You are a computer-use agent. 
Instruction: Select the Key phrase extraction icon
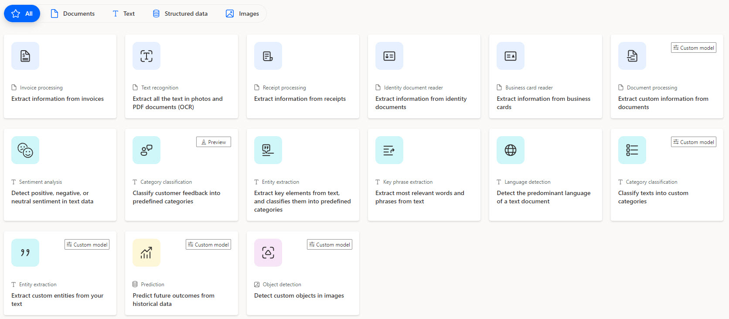389,150
